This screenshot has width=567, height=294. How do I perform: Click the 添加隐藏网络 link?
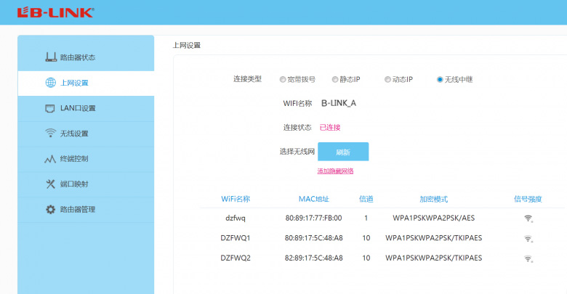335,171
